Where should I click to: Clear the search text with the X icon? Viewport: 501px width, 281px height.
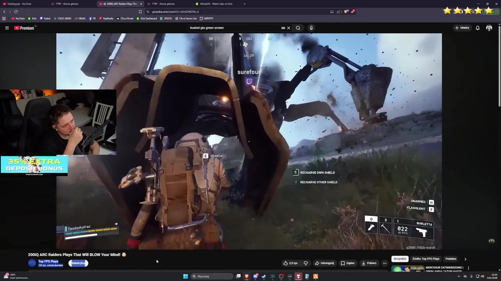tap(288, 28)
